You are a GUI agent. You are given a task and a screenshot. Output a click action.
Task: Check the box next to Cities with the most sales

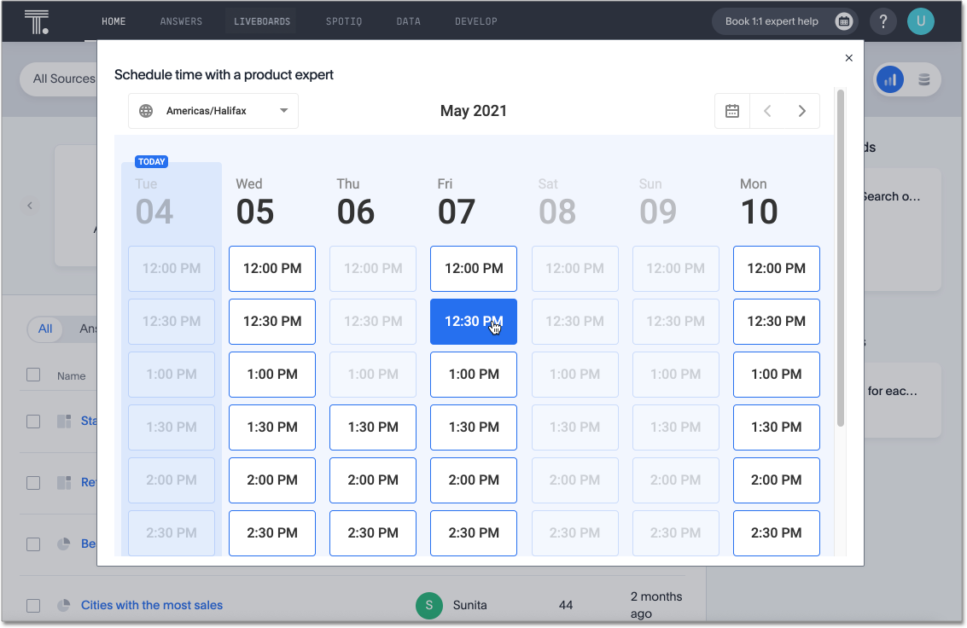pos(33,605)
